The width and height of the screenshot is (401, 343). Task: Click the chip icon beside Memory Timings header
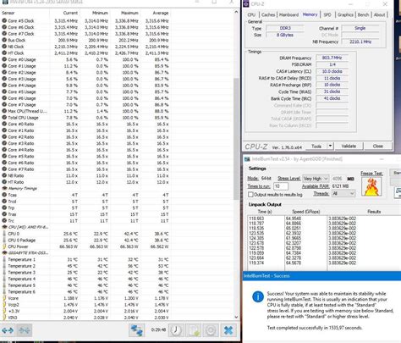tap(4, 188)
